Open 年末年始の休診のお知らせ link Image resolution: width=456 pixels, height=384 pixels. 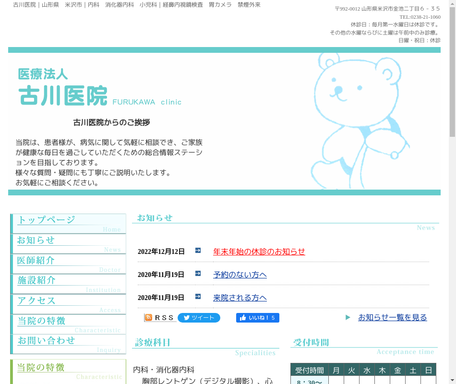click(259, 252)
